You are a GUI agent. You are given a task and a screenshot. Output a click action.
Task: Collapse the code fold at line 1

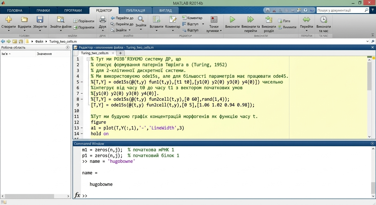(88, 59)
